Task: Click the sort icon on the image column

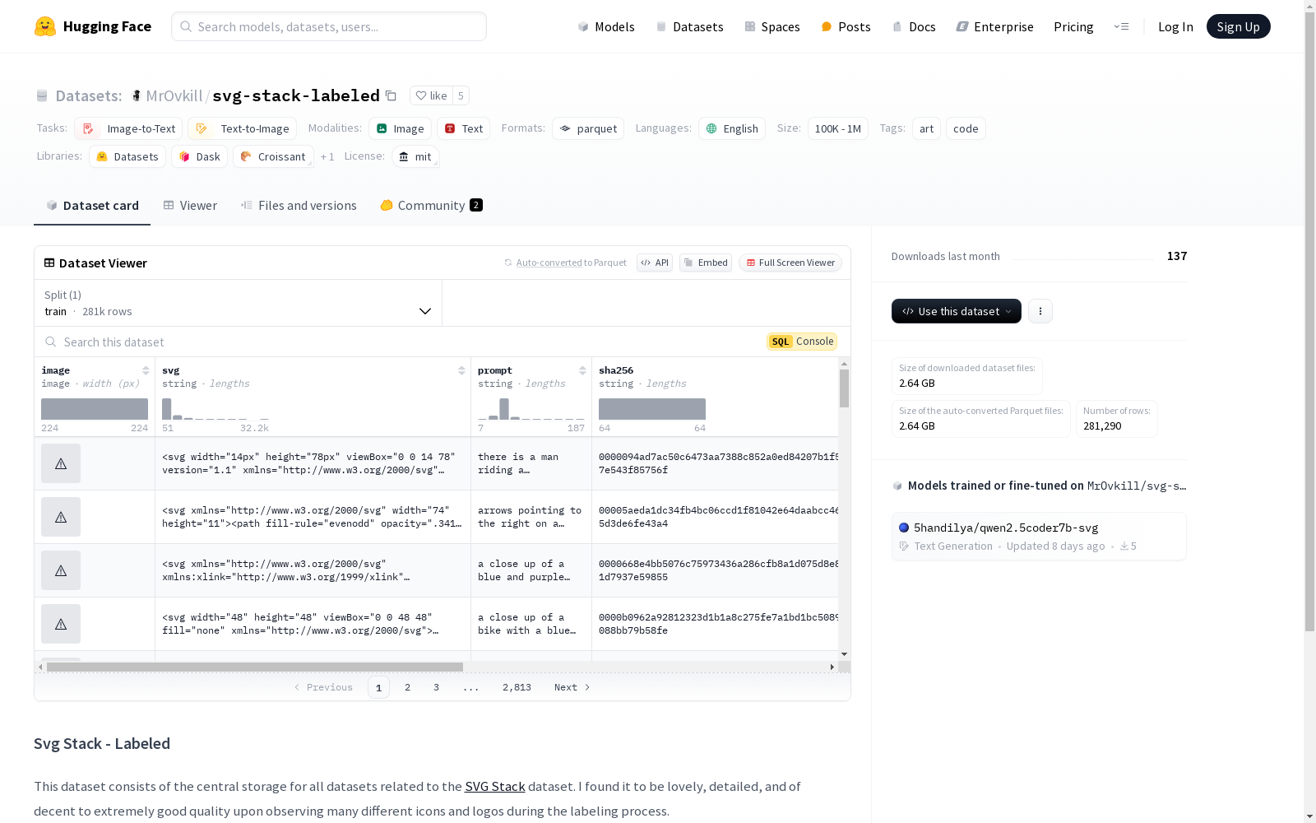Action: tap(146, 370)
